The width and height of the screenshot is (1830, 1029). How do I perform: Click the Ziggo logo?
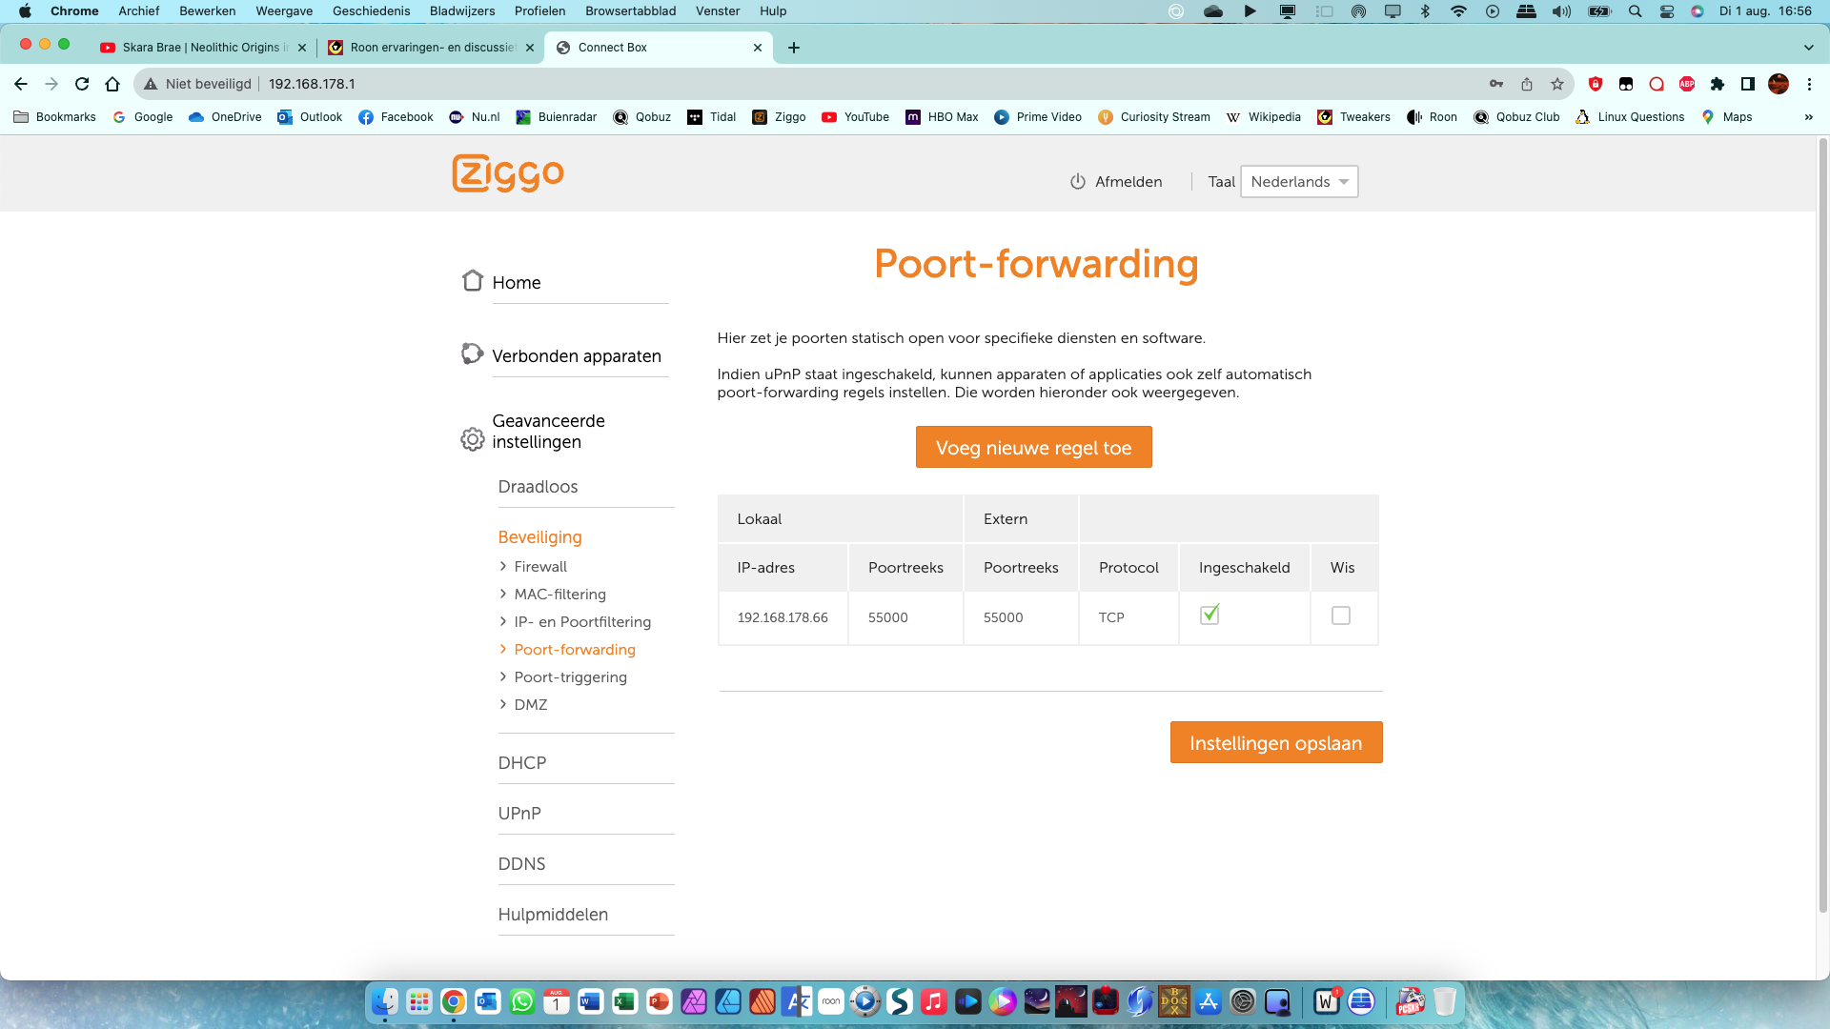click(x=508, y=173)
